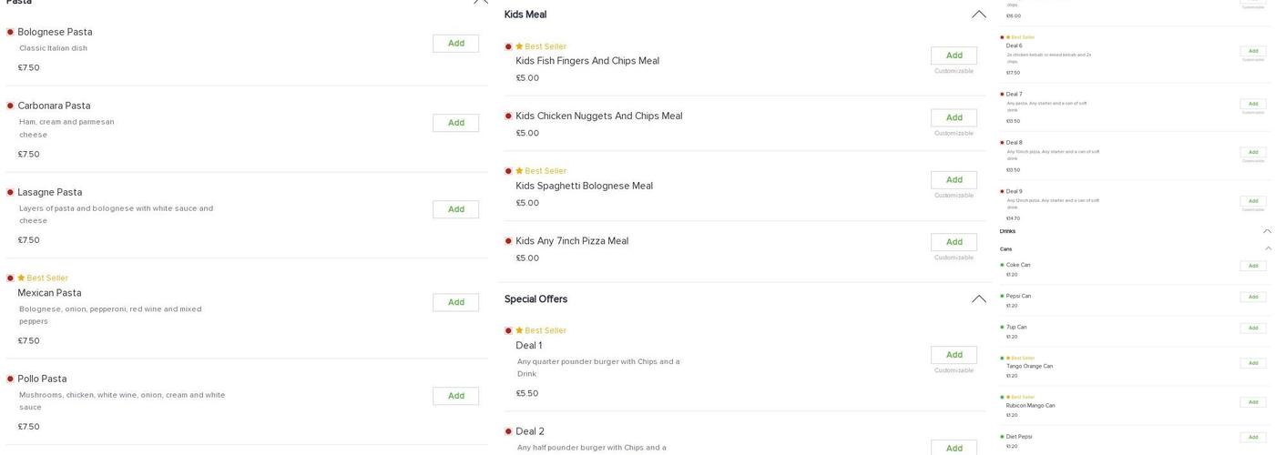Select the Tango Orange Can item name
This screenshot has height=455, width=1275.
[1029, 367]
